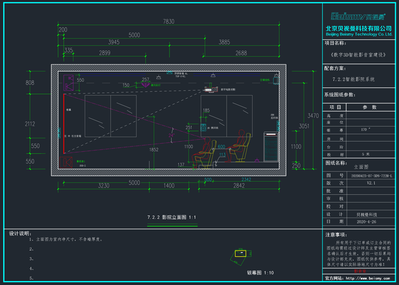Click the 2688 dimension text
This screenshot has width=399, height=285.
(x=241, y=53)
